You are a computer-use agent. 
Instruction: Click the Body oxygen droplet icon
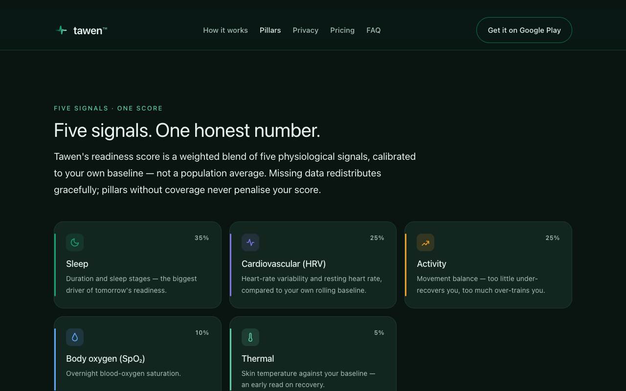[75, 337]
